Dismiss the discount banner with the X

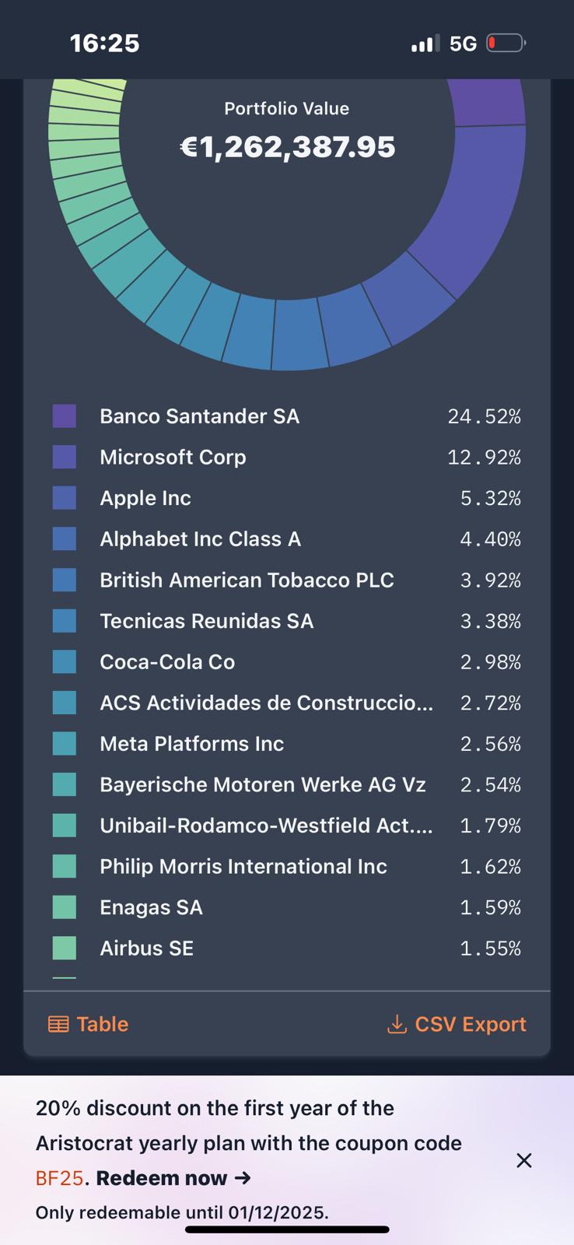(x=524, y=1160)
